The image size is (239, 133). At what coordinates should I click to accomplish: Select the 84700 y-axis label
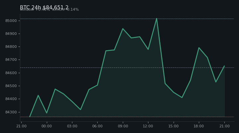(11, 60)
